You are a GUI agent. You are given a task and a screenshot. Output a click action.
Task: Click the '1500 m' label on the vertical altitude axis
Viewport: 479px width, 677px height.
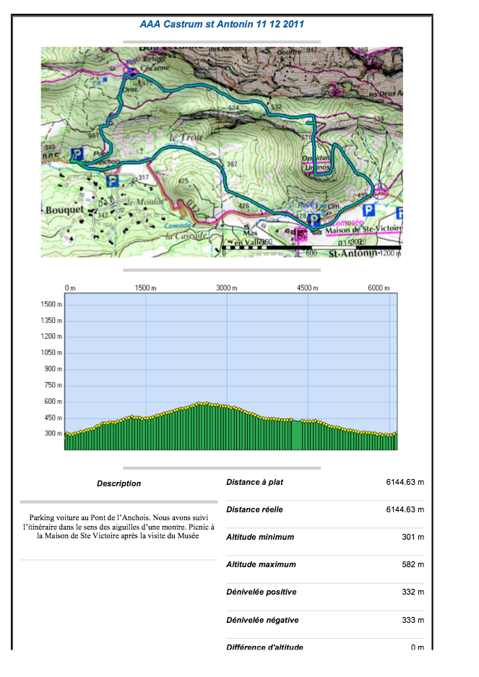(51, 304)
